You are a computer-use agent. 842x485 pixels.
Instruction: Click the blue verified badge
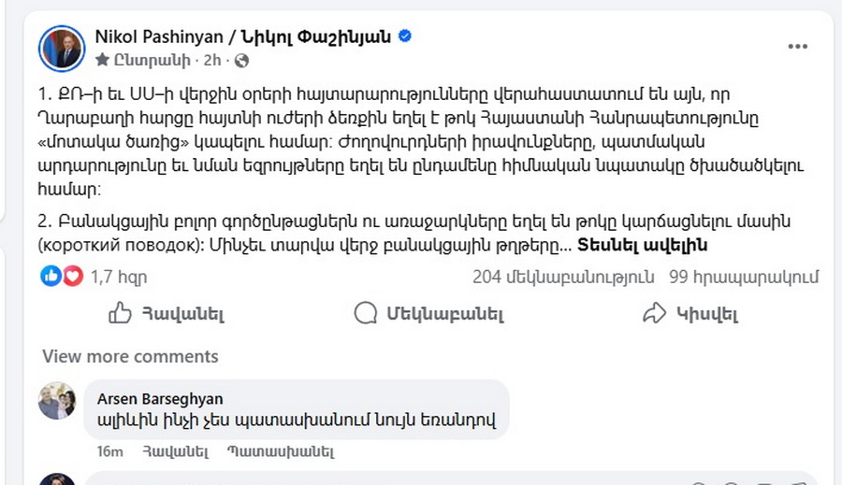(x=405, y=36)
